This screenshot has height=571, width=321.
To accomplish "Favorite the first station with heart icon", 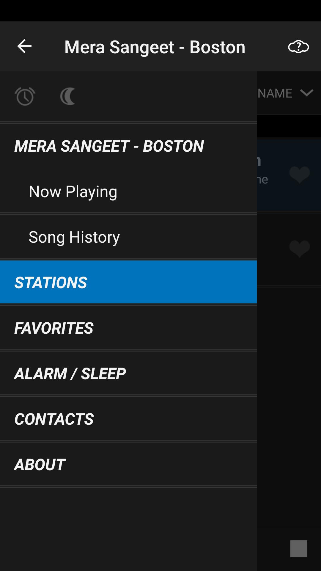I will point(299,175).
